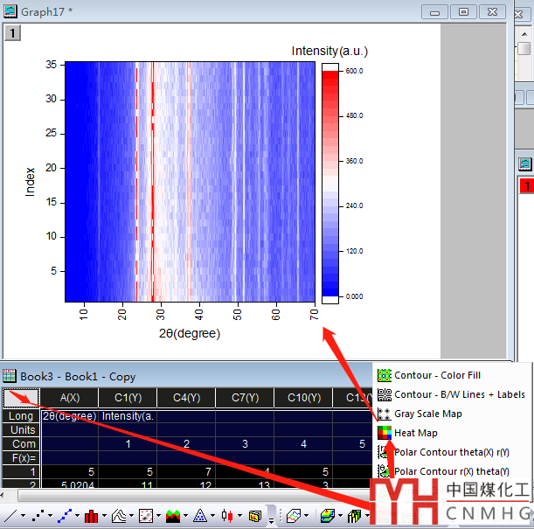The height and width of the screenshot is (529, 534).
Task: Click the worksheet select-all corner cell
Action: 19,398
